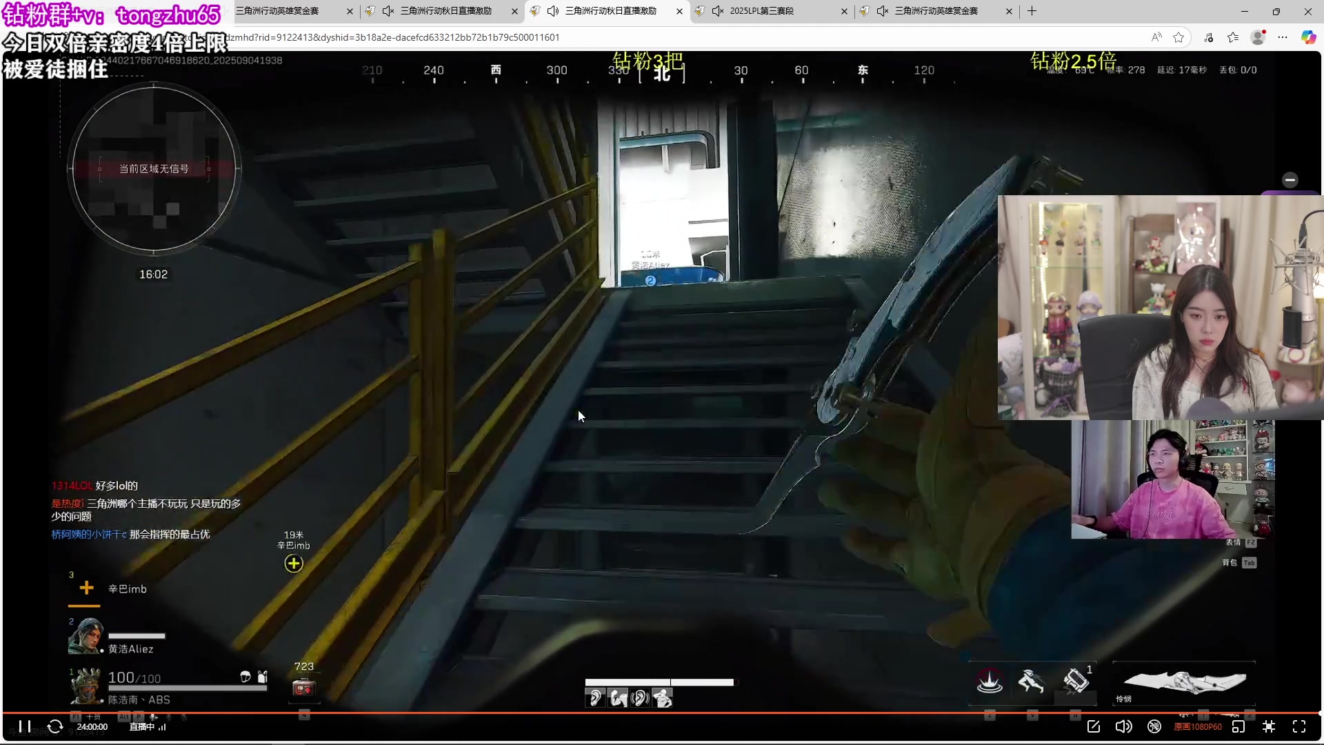Open the media control music-note icon

click(1209, 37)
